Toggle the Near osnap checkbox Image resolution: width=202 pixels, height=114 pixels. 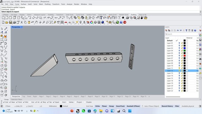tap(10, 102)
